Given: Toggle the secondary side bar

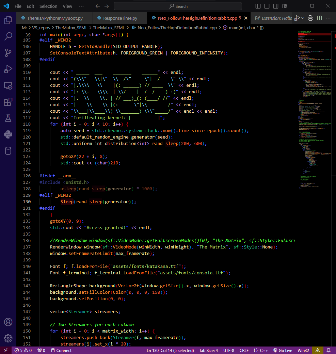Looking at the screenshot, I should point(276,6).
